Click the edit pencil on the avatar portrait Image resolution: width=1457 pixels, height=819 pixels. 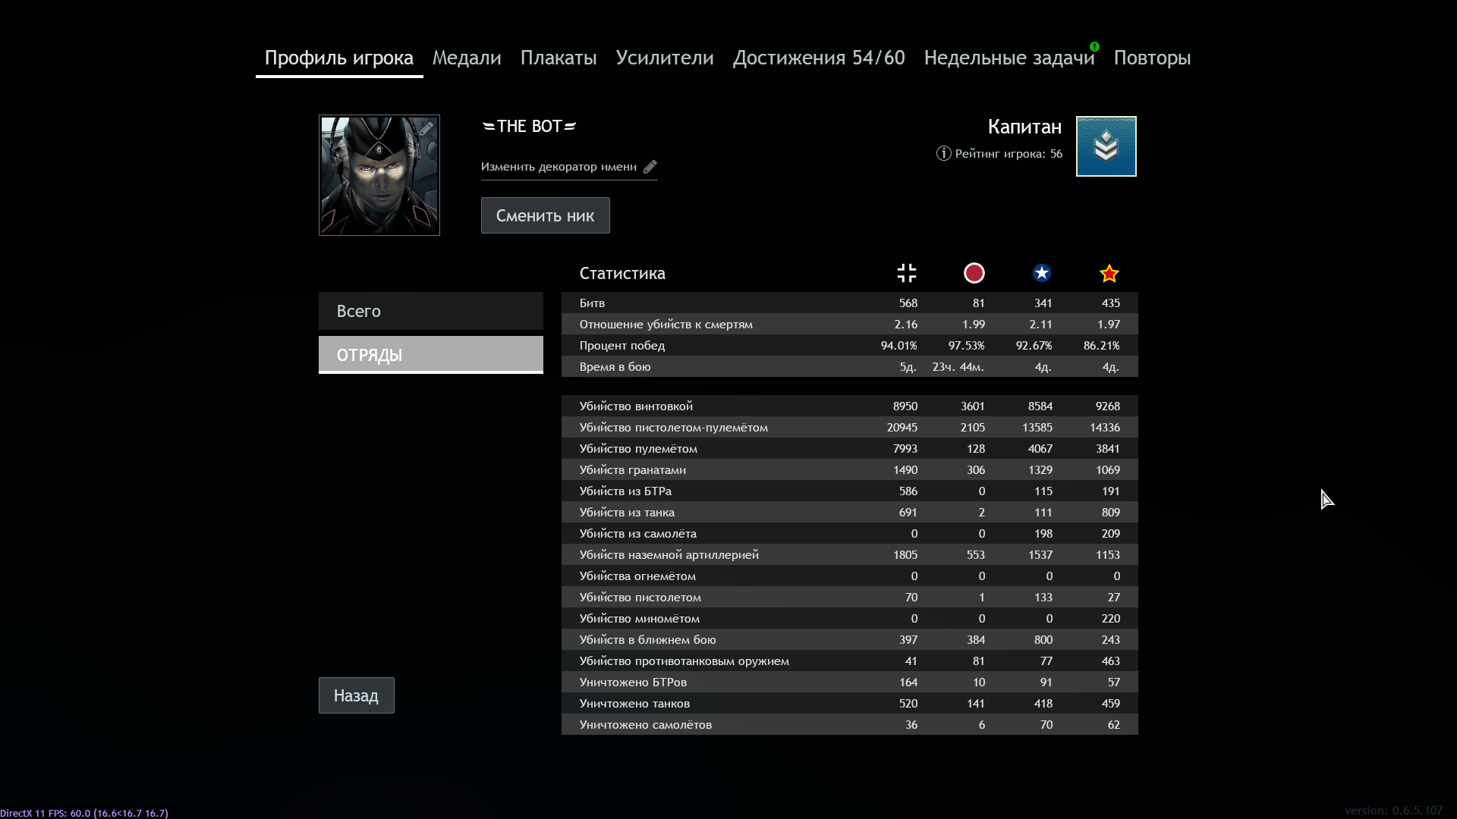426,129
